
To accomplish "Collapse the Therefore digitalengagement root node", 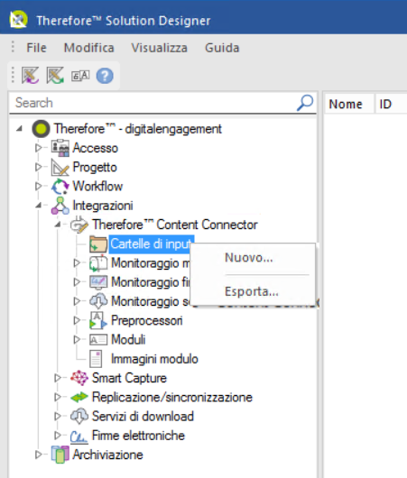I will (19, 129).
